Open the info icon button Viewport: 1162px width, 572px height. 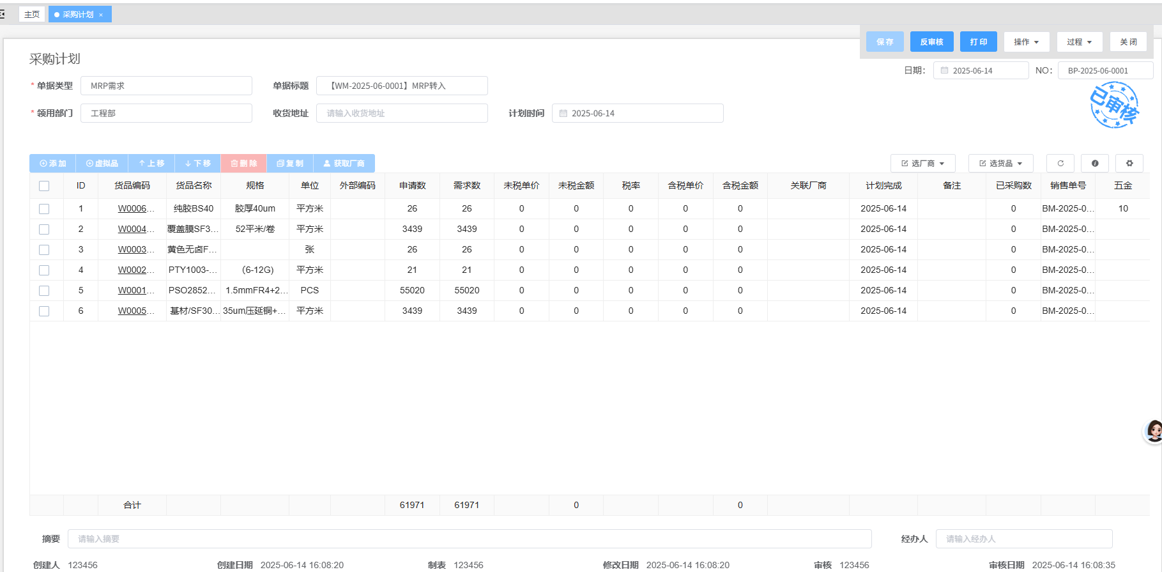(1095, 164)
